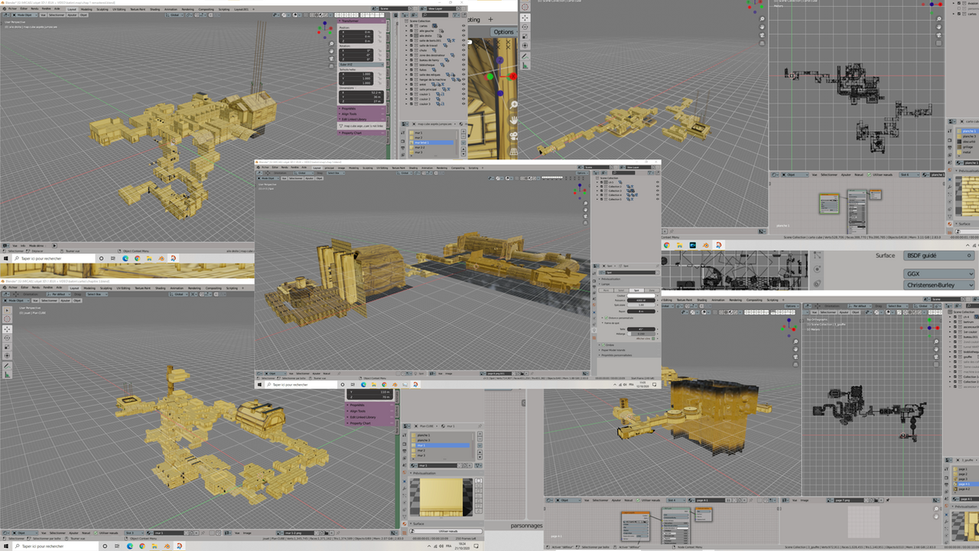The image size is (979, 551).
Task: Switch to Shading workspace tab in center window
Action: (413, 168)
